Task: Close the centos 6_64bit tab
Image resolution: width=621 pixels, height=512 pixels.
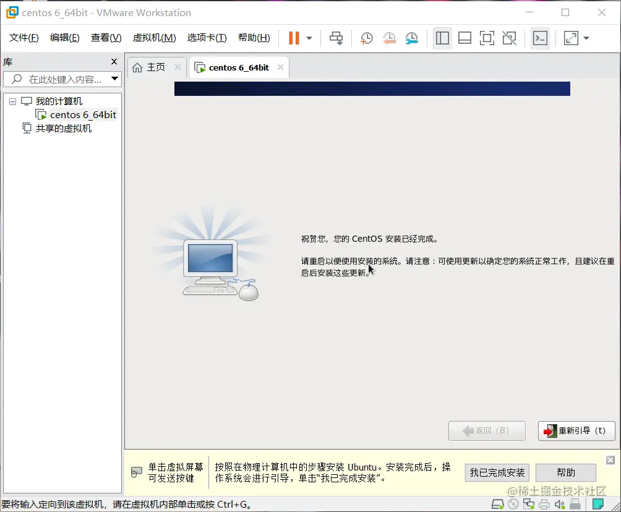Action: 280,67
